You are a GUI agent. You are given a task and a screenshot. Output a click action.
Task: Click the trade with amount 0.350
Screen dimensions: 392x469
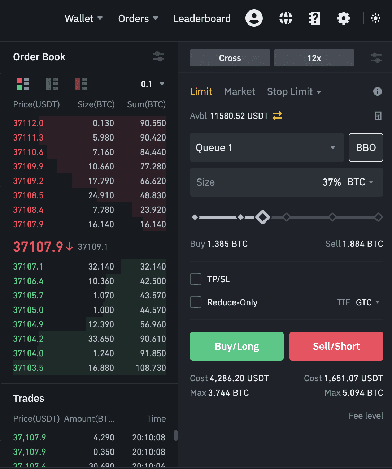tap(90, 452)
